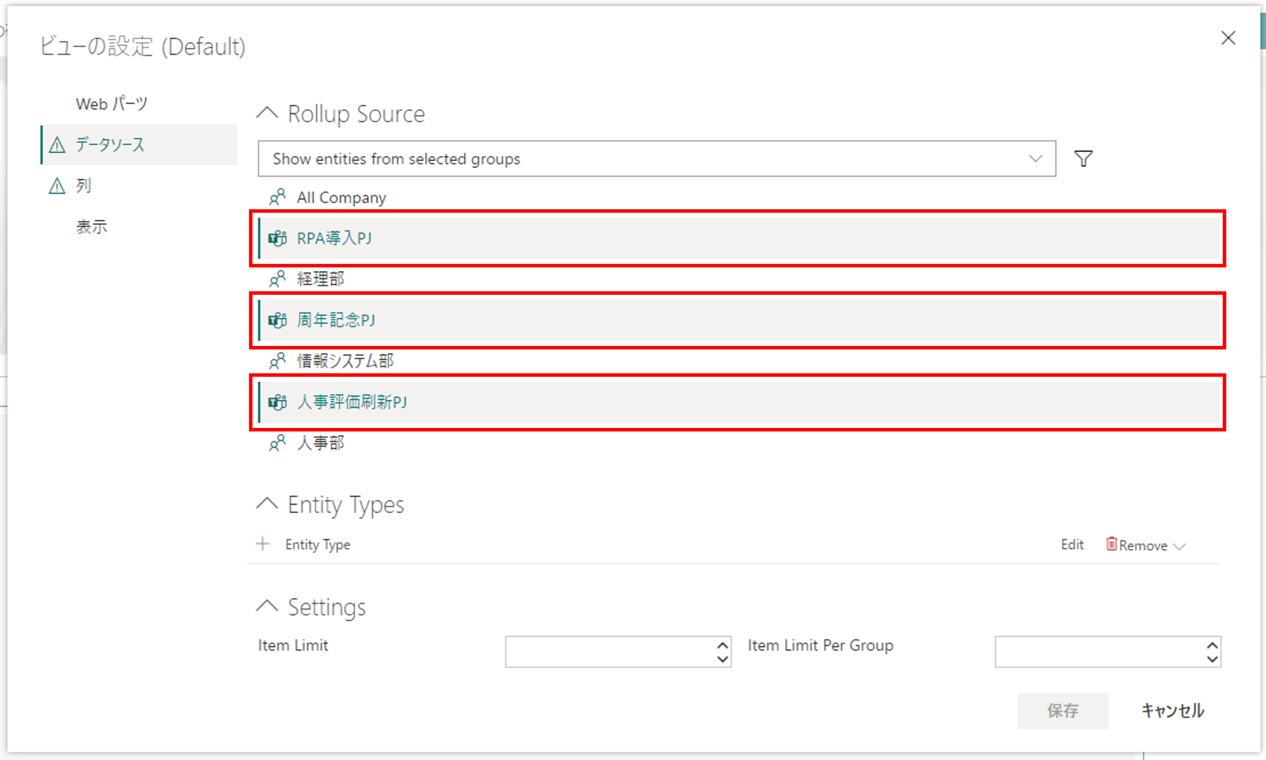
Task: Click the red Remove trash icon
Action: 1111,544
